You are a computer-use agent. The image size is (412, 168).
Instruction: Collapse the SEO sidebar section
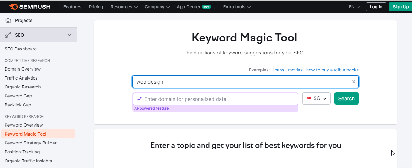[x=69, y=35]
